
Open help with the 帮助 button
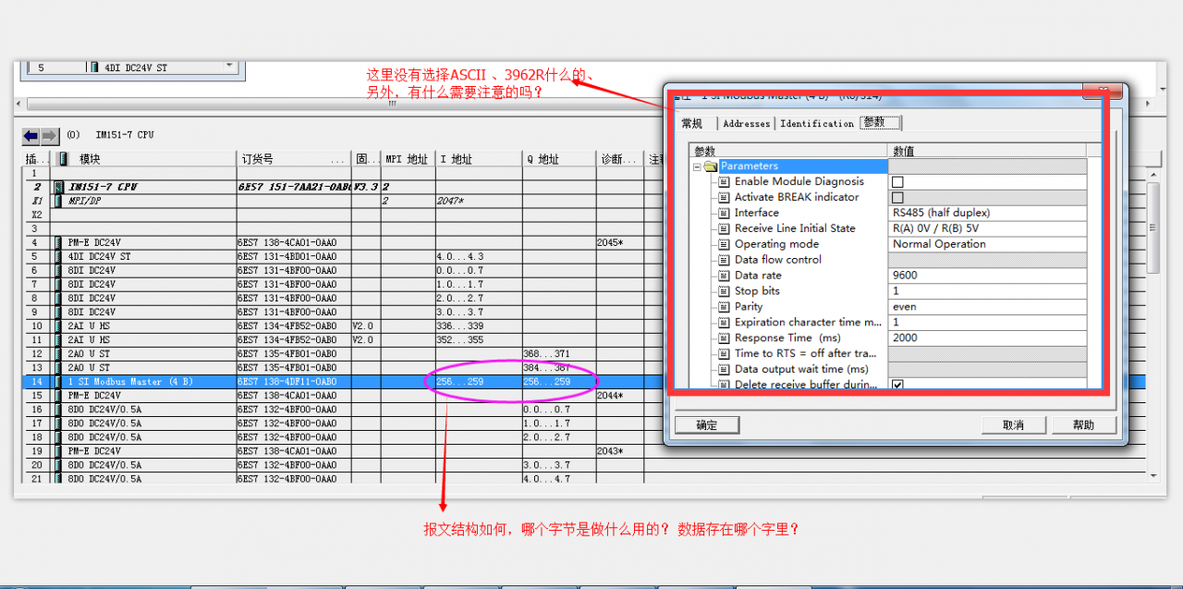pos(1083,425)
